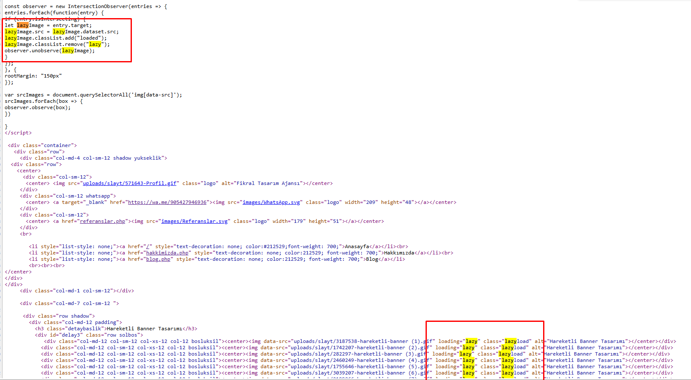691x380 pixels.
Task: Click the '<div class="container">' line
Action: tap(42, 145)
